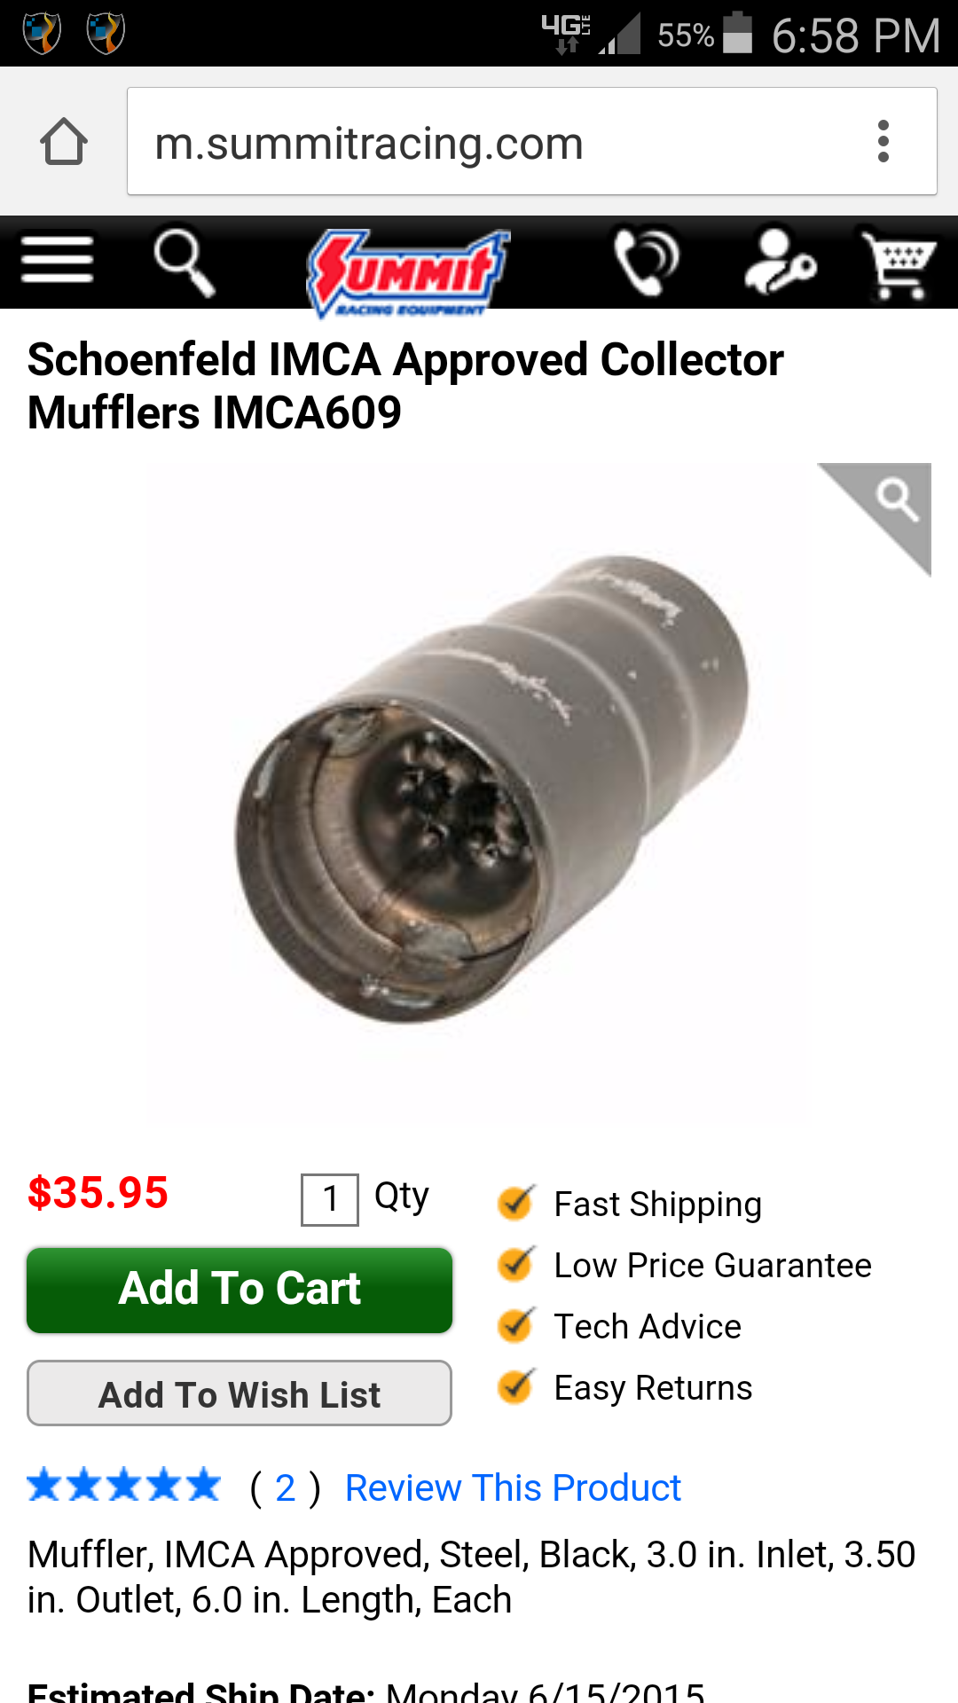Open the 2 reviews count link

[x=285, y=1487]
